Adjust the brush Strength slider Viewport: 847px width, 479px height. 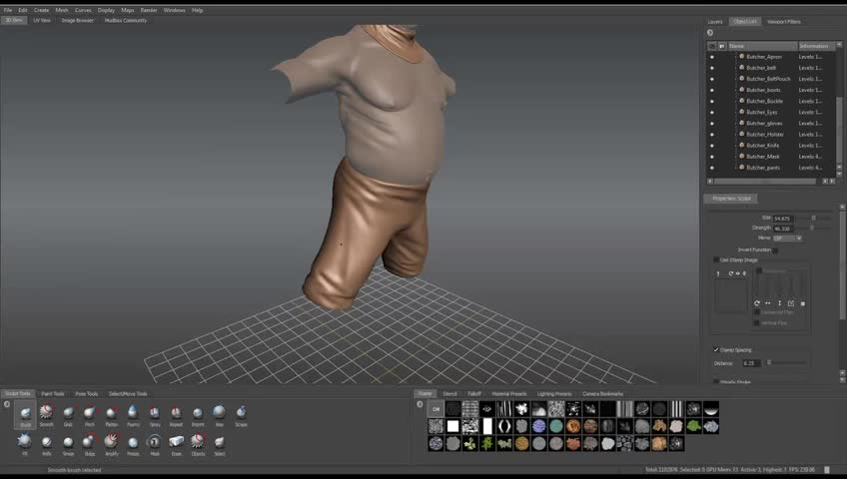pos(813,229)
